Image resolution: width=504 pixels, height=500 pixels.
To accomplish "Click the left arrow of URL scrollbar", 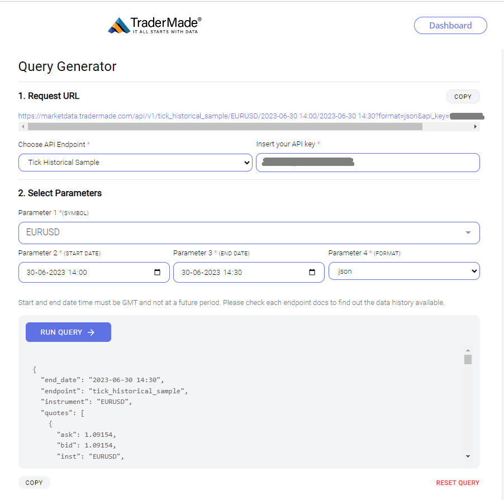I will point(23,127).
